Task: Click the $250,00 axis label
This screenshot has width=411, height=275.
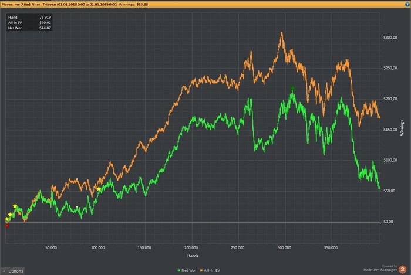Action: [390, 68]
